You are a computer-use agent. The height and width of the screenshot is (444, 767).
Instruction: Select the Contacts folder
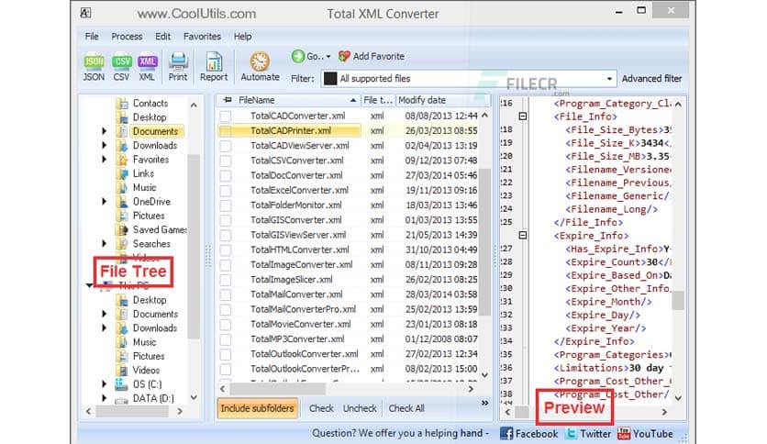coord(150,103)
